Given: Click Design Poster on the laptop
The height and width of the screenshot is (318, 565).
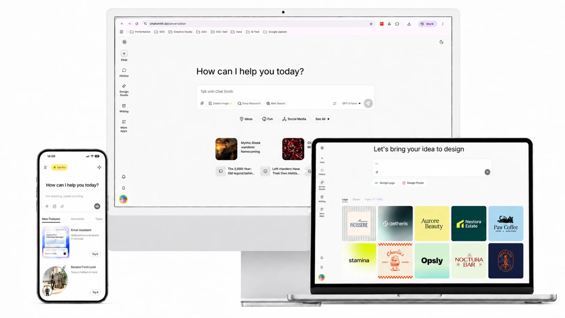Looking at the screenshot, I should (413, 183).
